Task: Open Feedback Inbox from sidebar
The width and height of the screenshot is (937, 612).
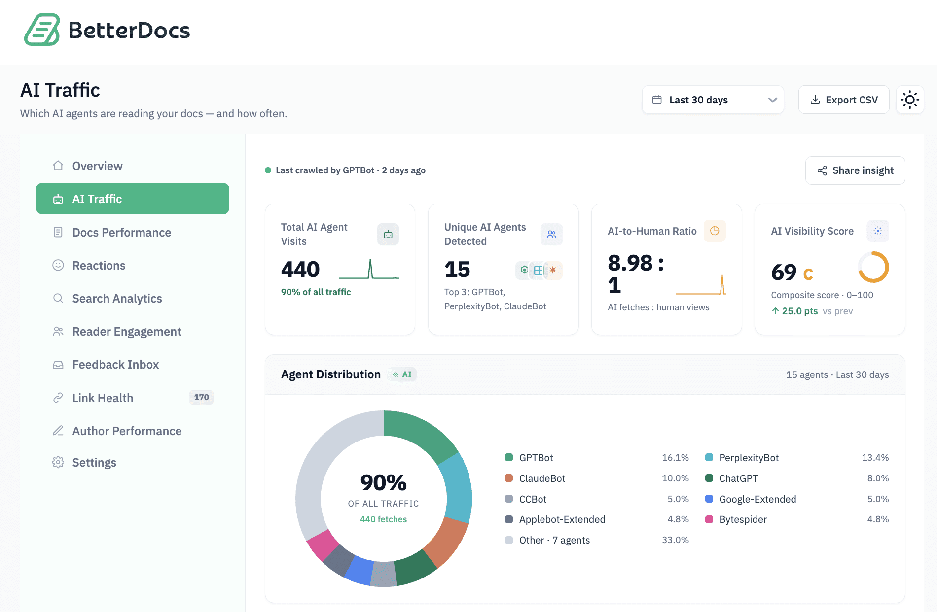Action: tap(133, 365)
